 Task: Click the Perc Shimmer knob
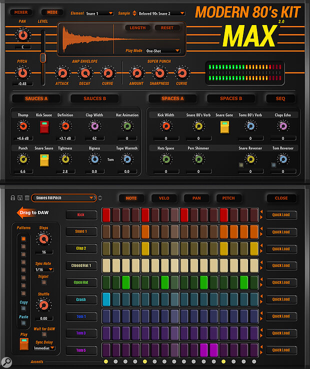tap(198, 159)
